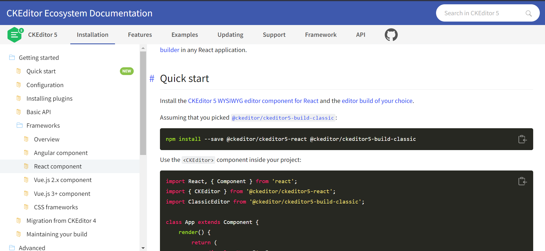The width and height of the screenshot is (545, 251).
Task: Follow the CKEditor 5 WYSIWYG editor component link
Action: point(253,101)
